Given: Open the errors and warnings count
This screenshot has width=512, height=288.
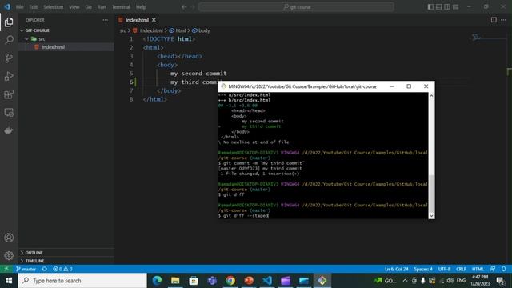Looking at the screenshot, I should (62, 269).
